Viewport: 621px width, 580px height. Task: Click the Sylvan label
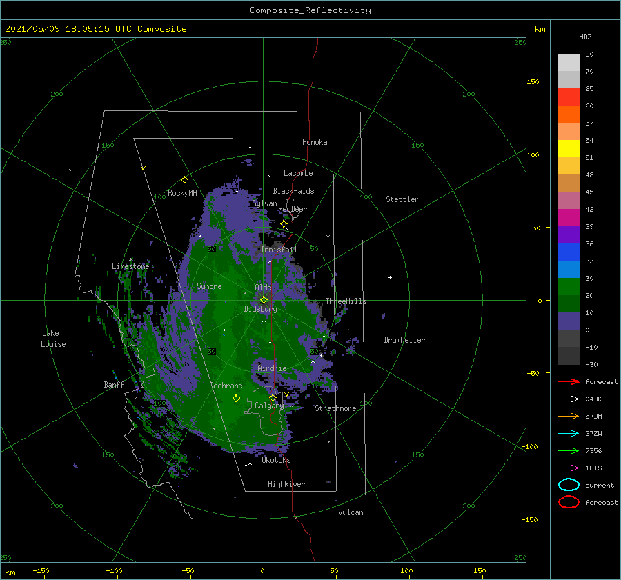click(x=264, y=203)
